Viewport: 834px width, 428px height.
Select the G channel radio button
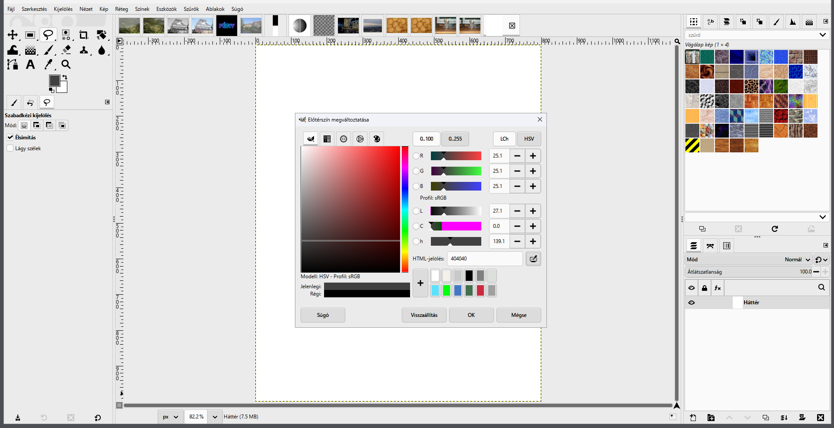416,171
